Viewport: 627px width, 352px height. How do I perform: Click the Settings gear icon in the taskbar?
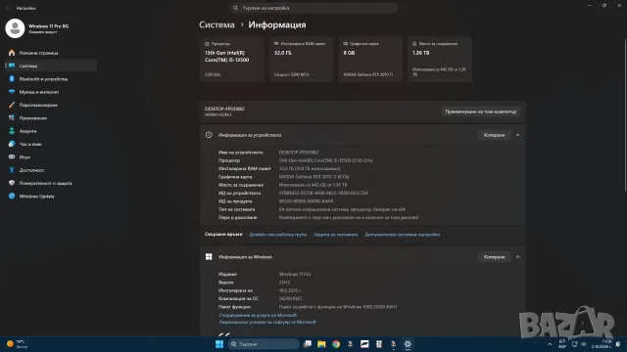tap(408, 344)
